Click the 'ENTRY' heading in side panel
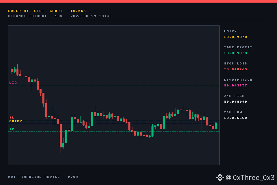The image size is (277, 185). coord(230,31)
